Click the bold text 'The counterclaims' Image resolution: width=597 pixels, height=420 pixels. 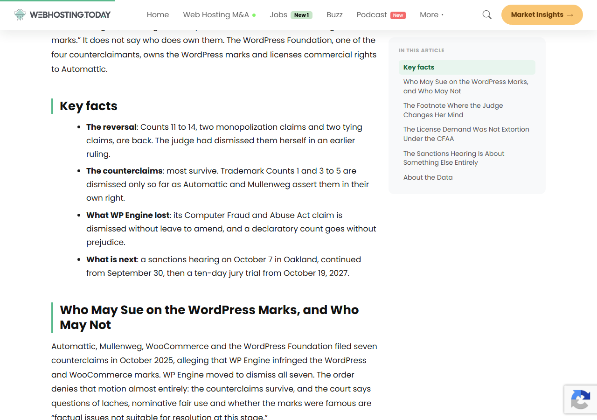[124, 171]
